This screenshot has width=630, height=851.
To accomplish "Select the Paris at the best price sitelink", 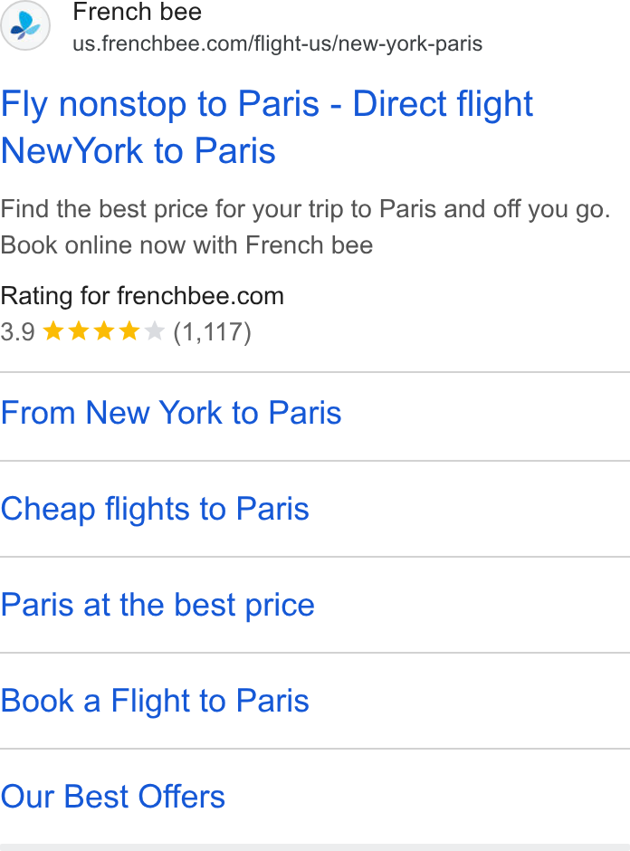I will (157, 605).
